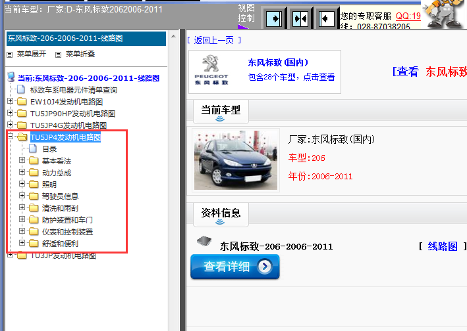The width and height of the screenshot is (467, 331).
Task: Click the 菜单展开 text
Action: tap(32, 54)
